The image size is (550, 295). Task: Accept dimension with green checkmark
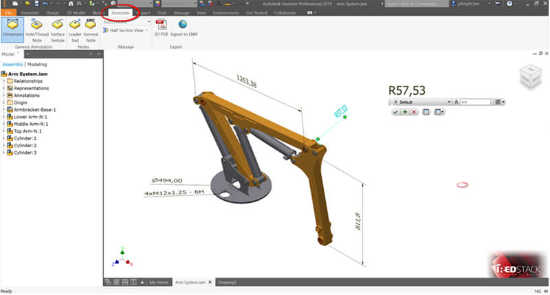pos(396,112)
